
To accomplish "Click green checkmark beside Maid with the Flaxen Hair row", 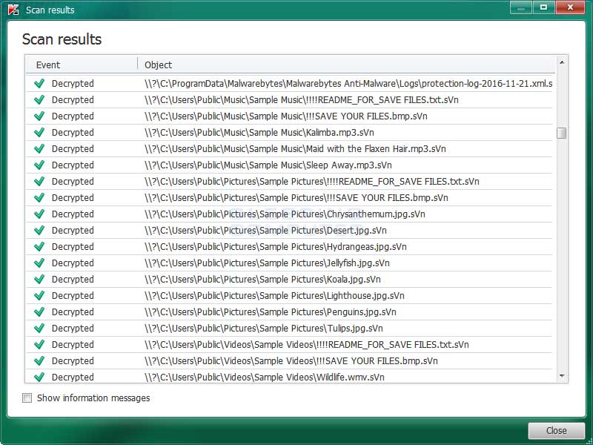I will [x=39, y=149].
